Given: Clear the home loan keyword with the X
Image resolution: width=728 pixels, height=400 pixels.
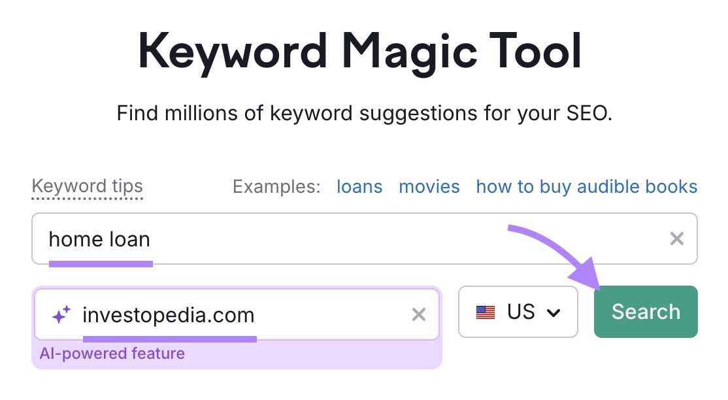Looking at the screenshot, I should 678,239.
